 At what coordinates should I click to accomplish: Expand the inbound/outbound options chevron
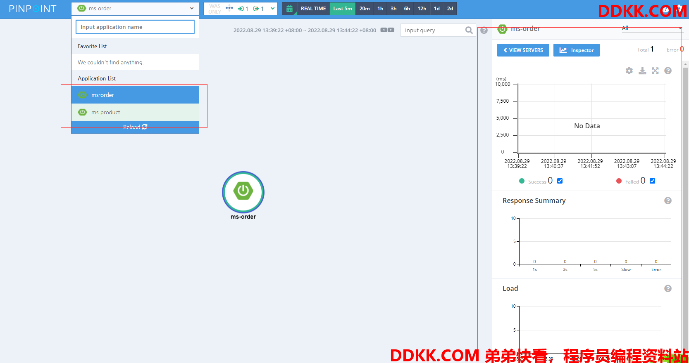click(272, 8)
